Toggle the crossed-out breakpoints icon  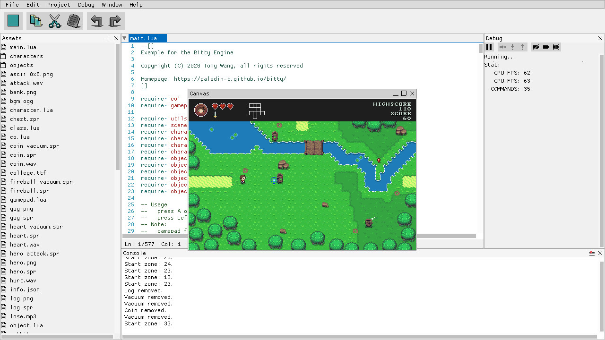(x=556, y=47)
